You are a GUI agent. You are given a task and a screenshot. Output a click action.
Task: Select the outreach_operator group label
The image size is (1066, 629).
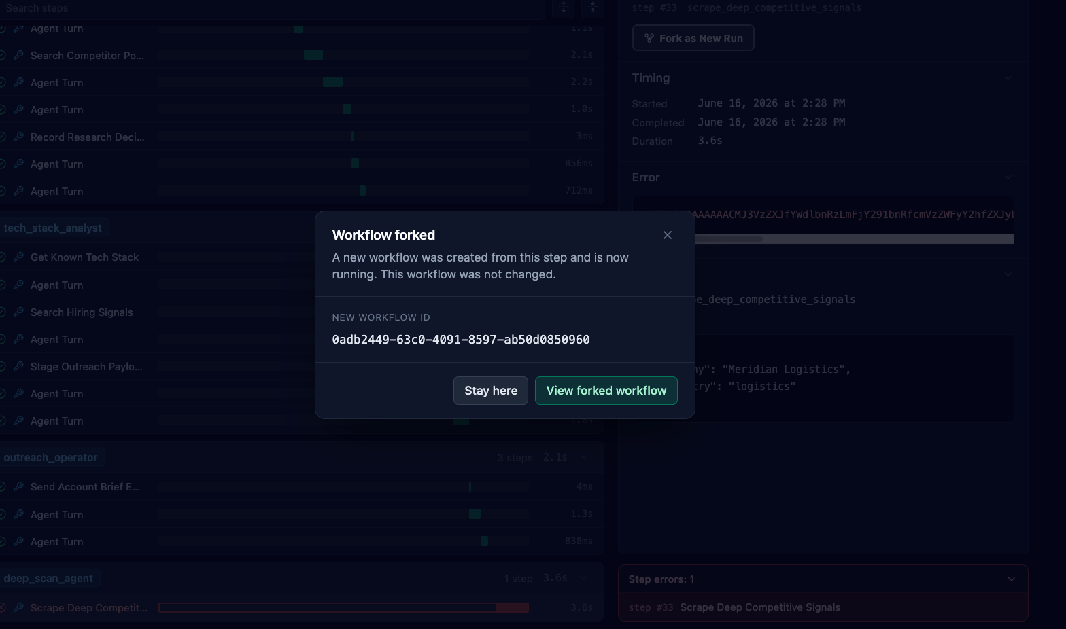[x=50, y=457]
